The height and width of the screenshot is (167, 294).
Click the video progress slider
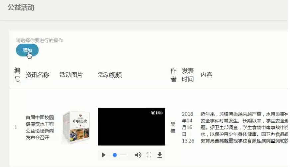120,155
